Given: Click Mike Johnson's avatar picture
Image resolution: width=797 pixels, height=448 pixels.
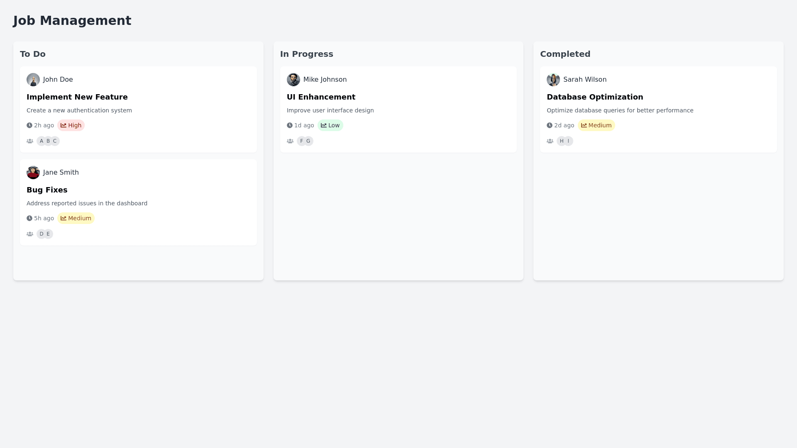Looking at the screenshot, I should click(x=293, y=80).
